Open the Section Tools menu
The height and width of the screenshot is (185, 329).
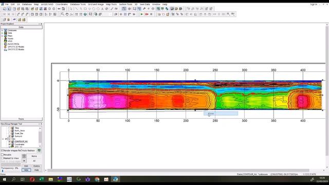point(125,4)
